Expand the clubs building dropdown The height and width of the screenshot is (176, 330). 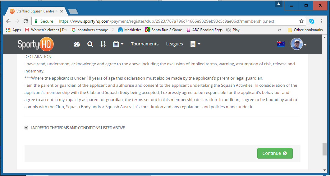click(195, 44)
